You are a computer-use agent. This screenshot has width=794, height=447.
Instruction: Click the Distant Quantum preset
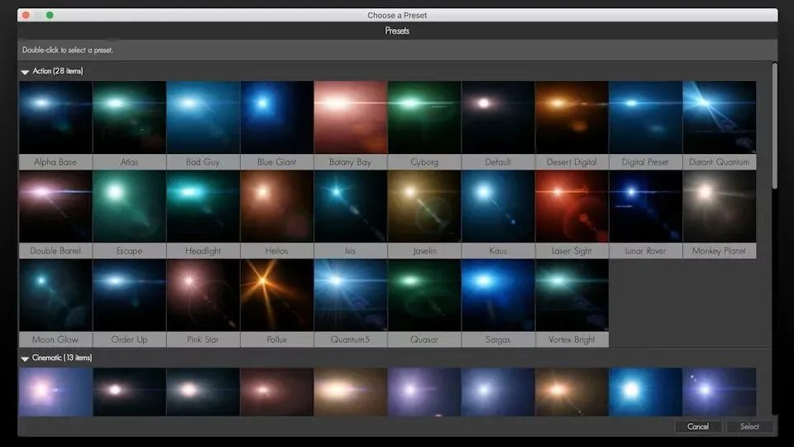(x=719, y=118)
